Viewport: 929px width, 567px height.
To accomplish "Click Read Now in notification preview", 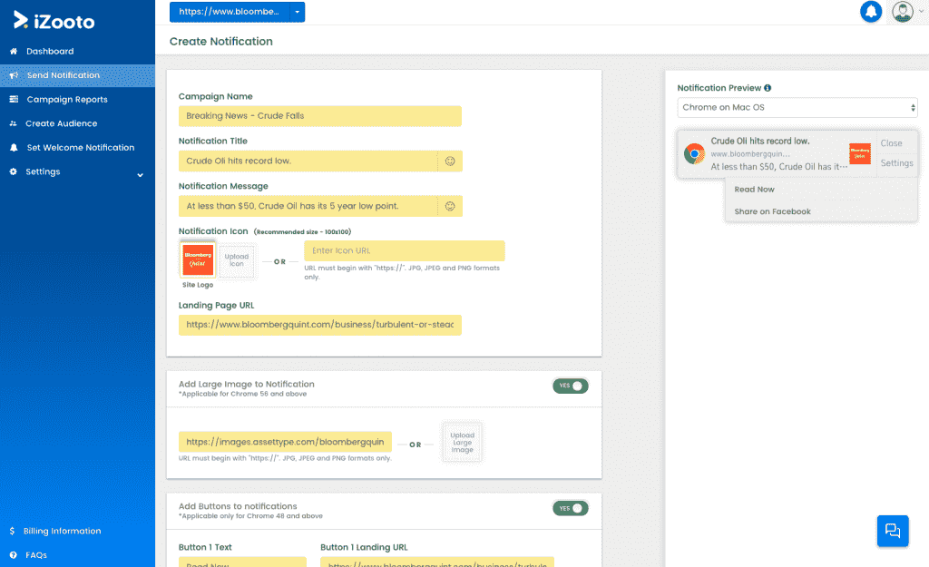I will coord(754,190).
